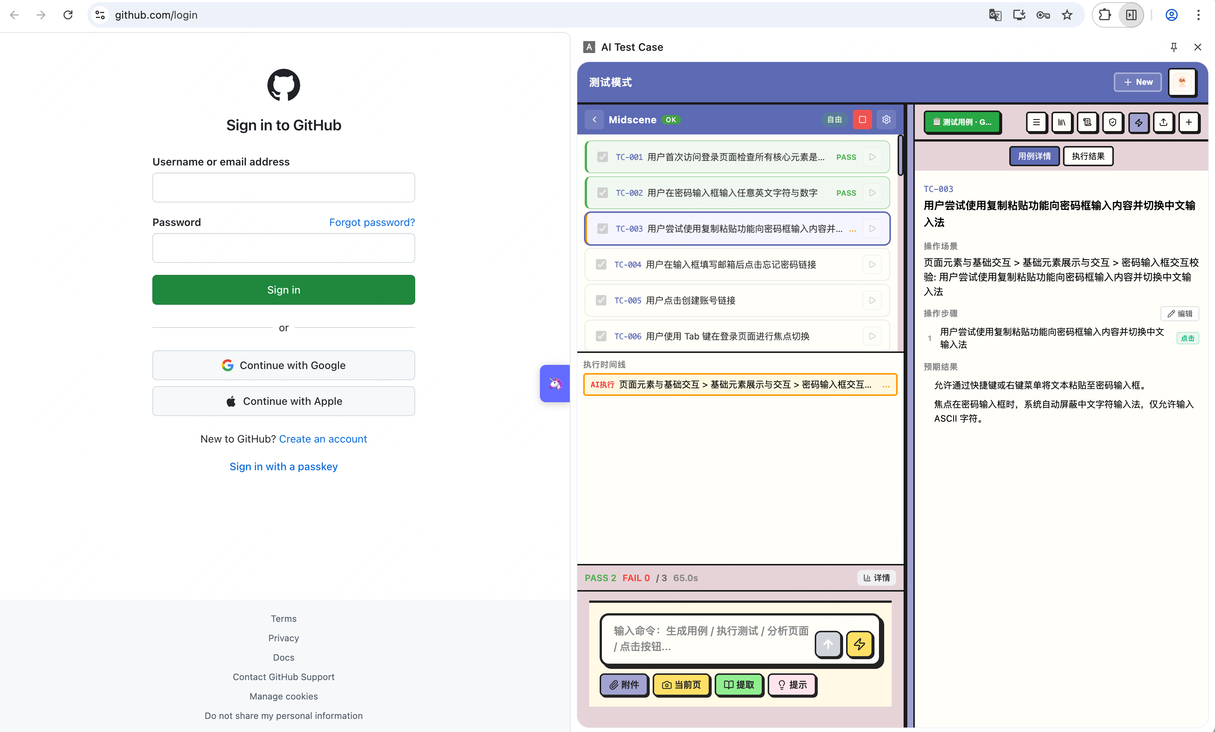The image size is (1215, 732).
Task: Click the upload export icon in toolbar
Action: tap(1163, 122)
